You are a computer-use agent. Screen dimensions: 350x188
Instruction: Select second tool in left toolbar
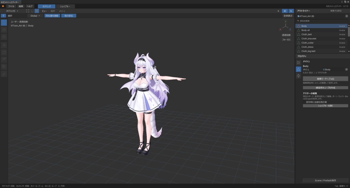pyautogui.click(x=4, y=30)
